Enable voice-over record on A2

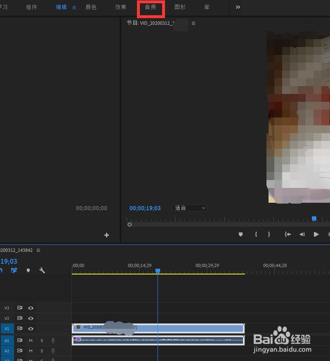click(53, 351)
